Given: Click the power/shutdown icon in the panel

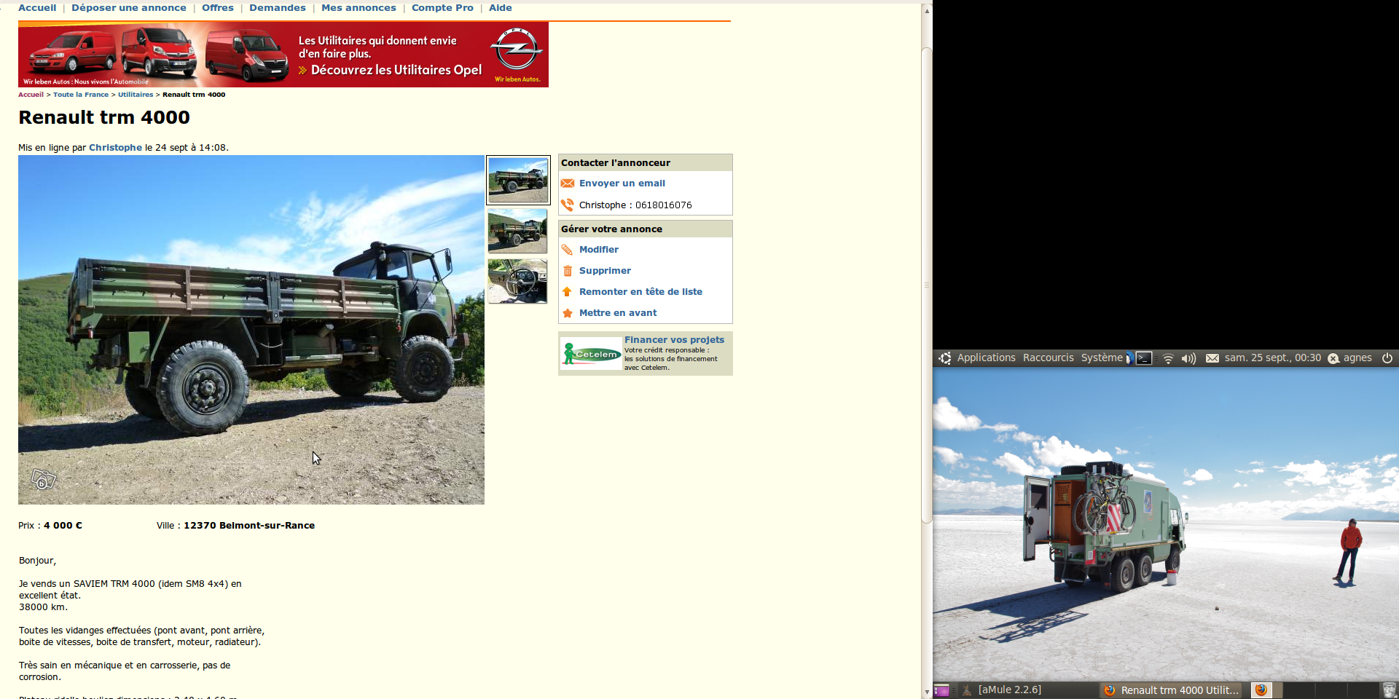Looking at the screenshot, I should (x=1387, y=358).
